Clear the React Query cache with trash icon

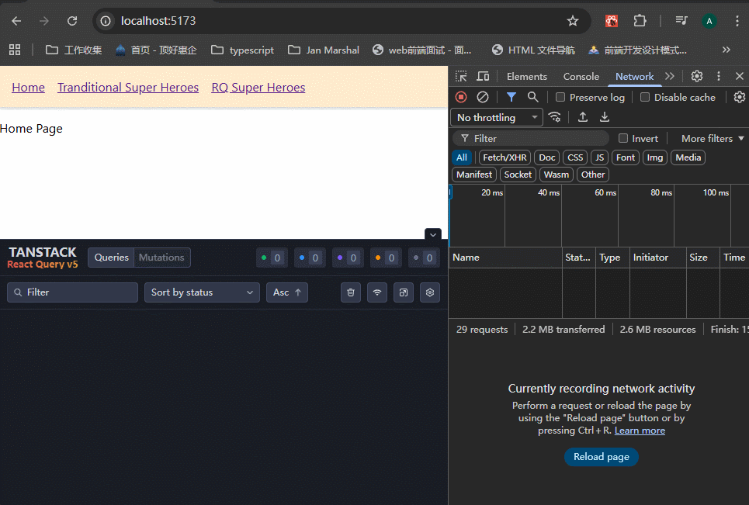pos(351,292)
